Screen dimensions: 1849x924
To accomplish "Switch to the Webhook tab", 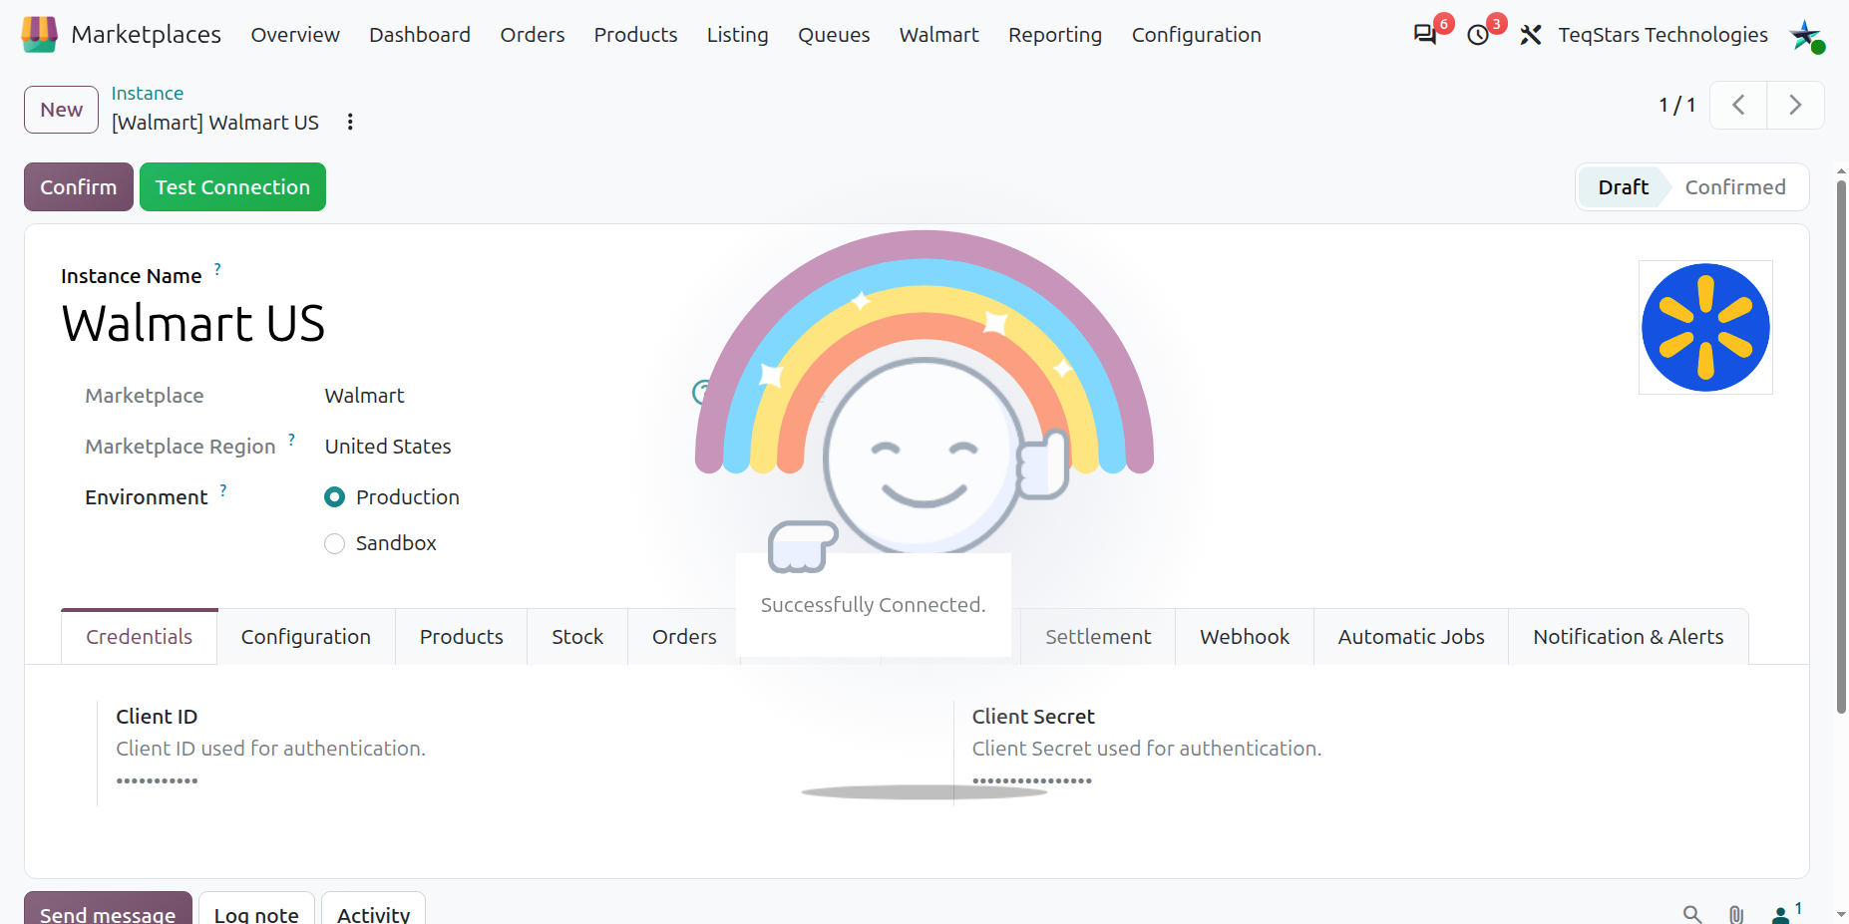I will tap(1245, 637).
